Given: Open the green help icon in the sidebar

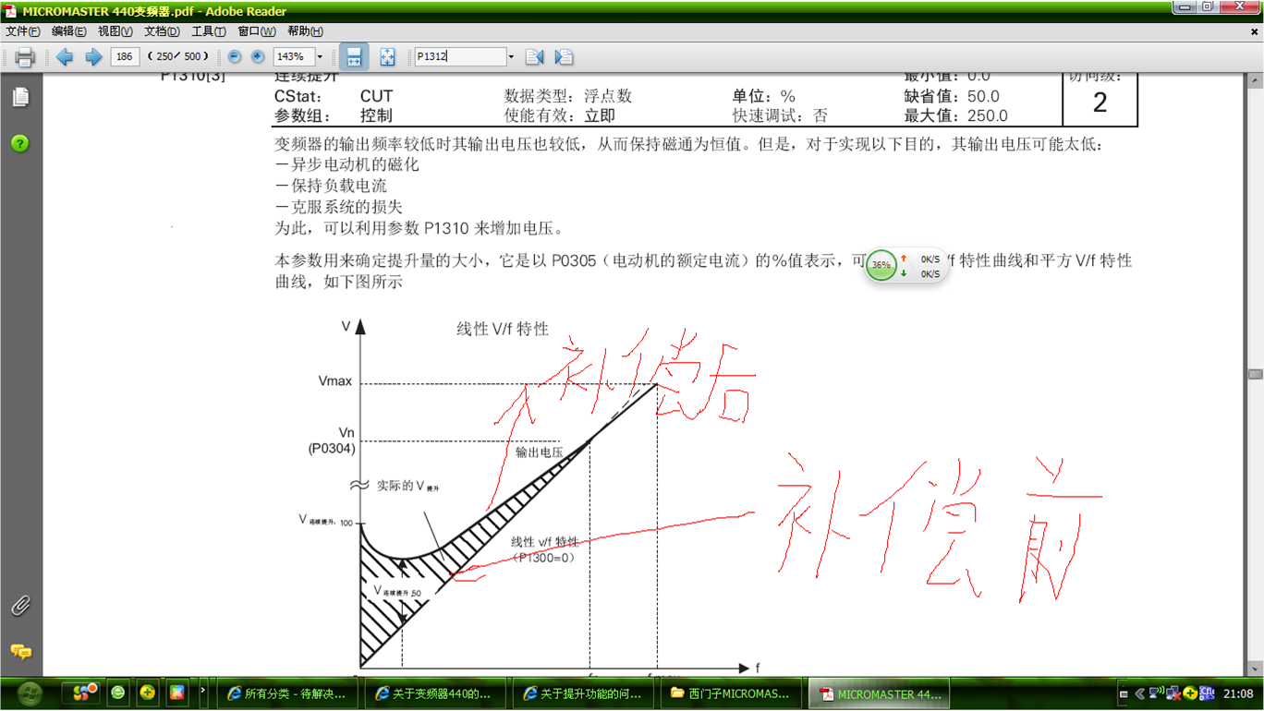Looking at the screenshot, I should pos(20,143).
